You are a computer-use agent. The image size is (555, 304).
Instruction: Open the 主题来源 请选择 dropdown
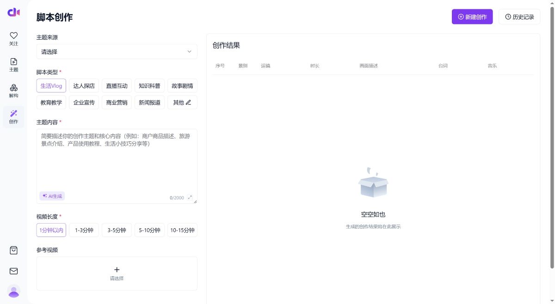pyautogui.click(x=117, y=52)
